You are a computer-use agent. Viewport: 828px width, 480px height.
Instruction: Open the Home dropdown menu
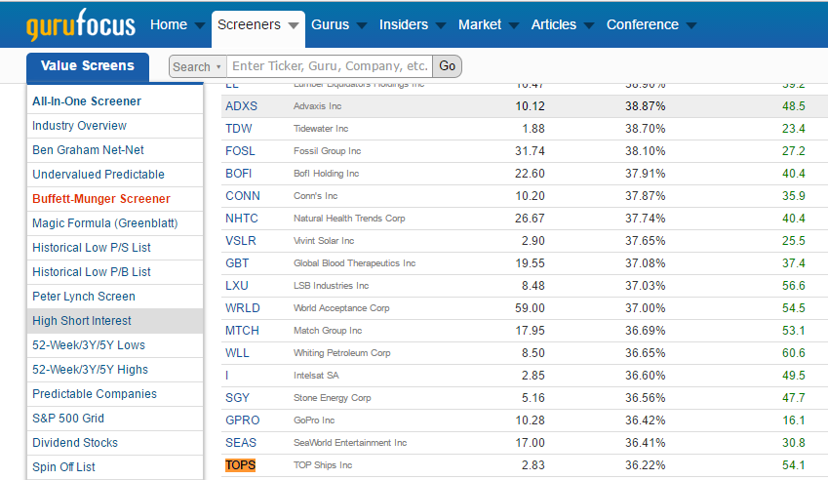(177, 25)
